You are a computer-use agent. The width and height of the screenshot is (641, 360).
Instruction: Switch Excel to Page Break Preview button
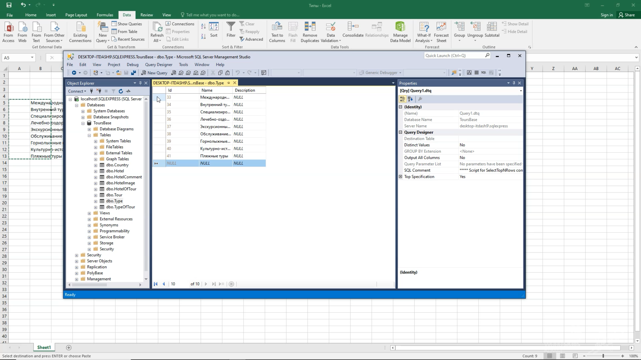coord(575,356)
